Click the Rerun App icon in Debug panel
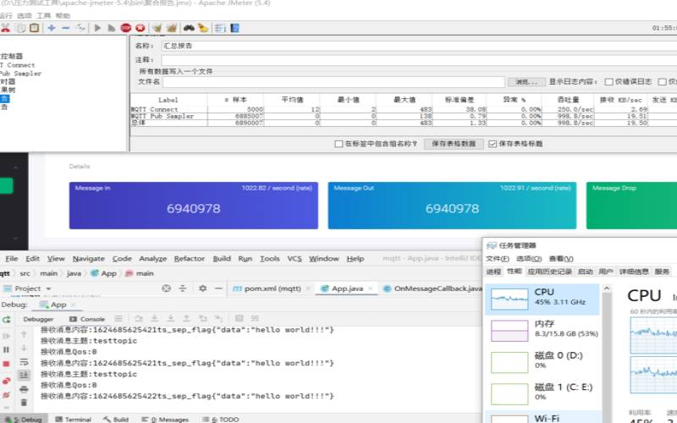Viewport: 677px width, 423px height. click(7, 320)
